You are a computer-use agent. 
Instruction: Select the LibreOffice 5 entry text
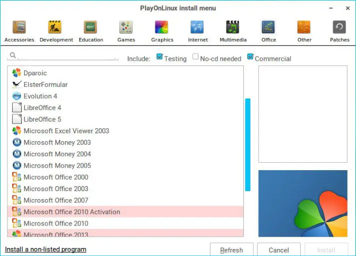pos(42,119)
